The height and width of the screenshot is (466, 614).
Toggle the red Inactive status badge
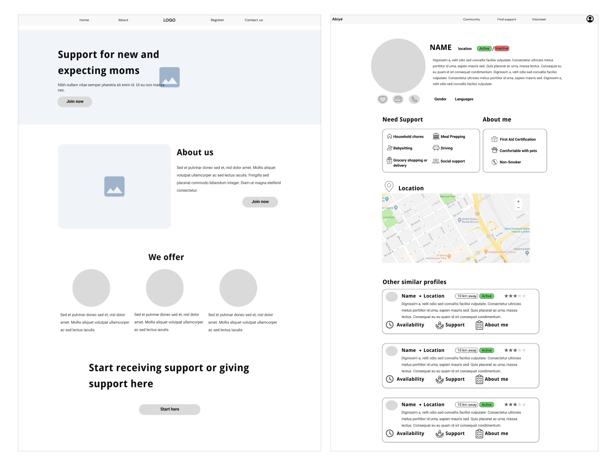point(502,49)
